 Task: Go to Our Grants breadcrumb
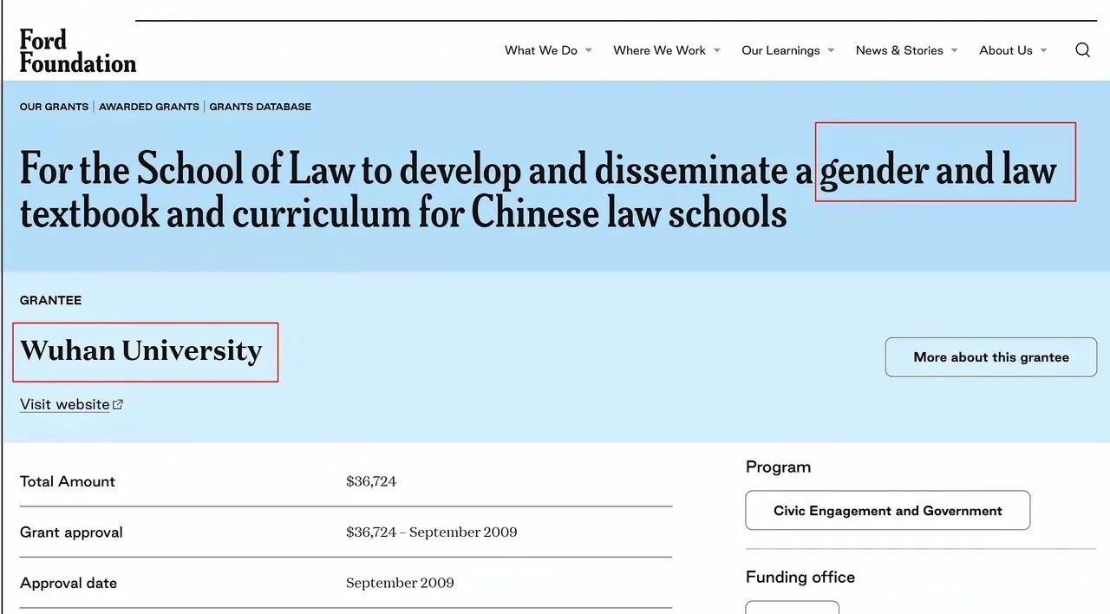coord(54,107)
